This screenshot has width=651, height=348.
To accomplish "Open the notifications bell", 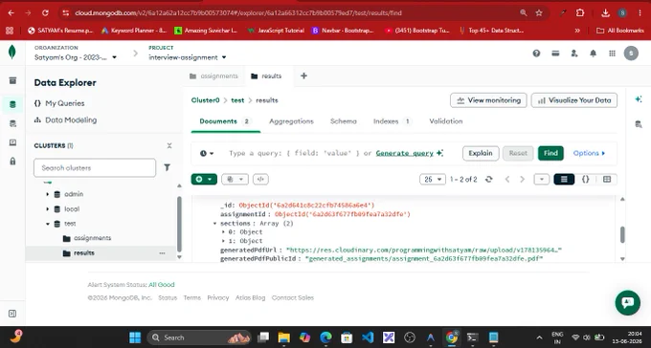I will click(x=594, y=54).
